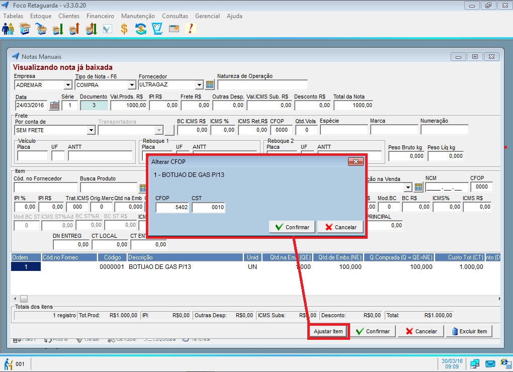Open the calendar picker next to Data field
This screenshot has width=513, height=372.
pos(54,106)
